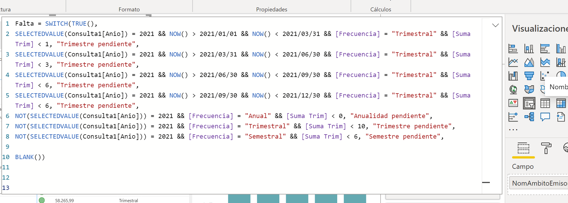
Task: Insert the Q&A speech bubble visual
Action: [545, 117]
